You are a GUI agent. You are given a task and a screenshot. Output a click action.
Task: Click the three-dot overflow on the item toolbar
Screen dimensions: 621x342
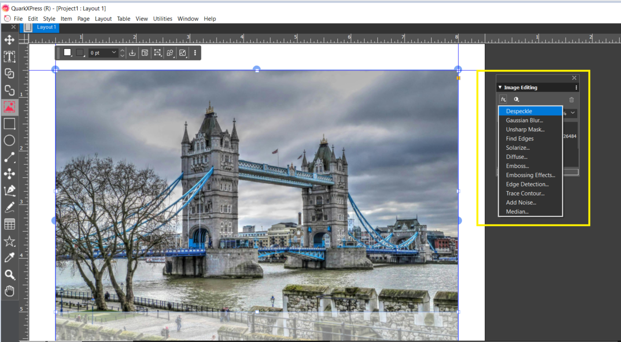[x=195, y=52]
